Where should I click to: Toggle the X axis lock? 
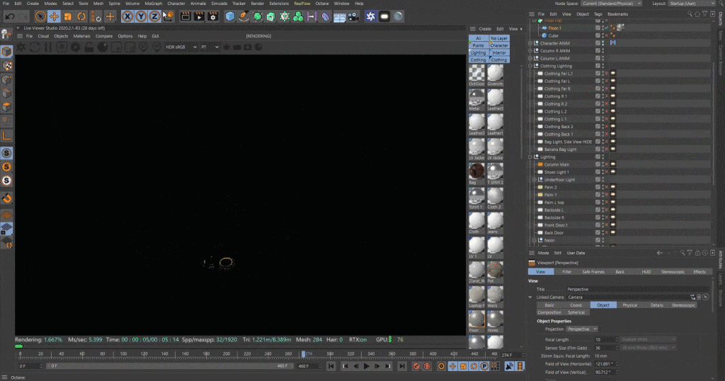[x=127, y=16]
